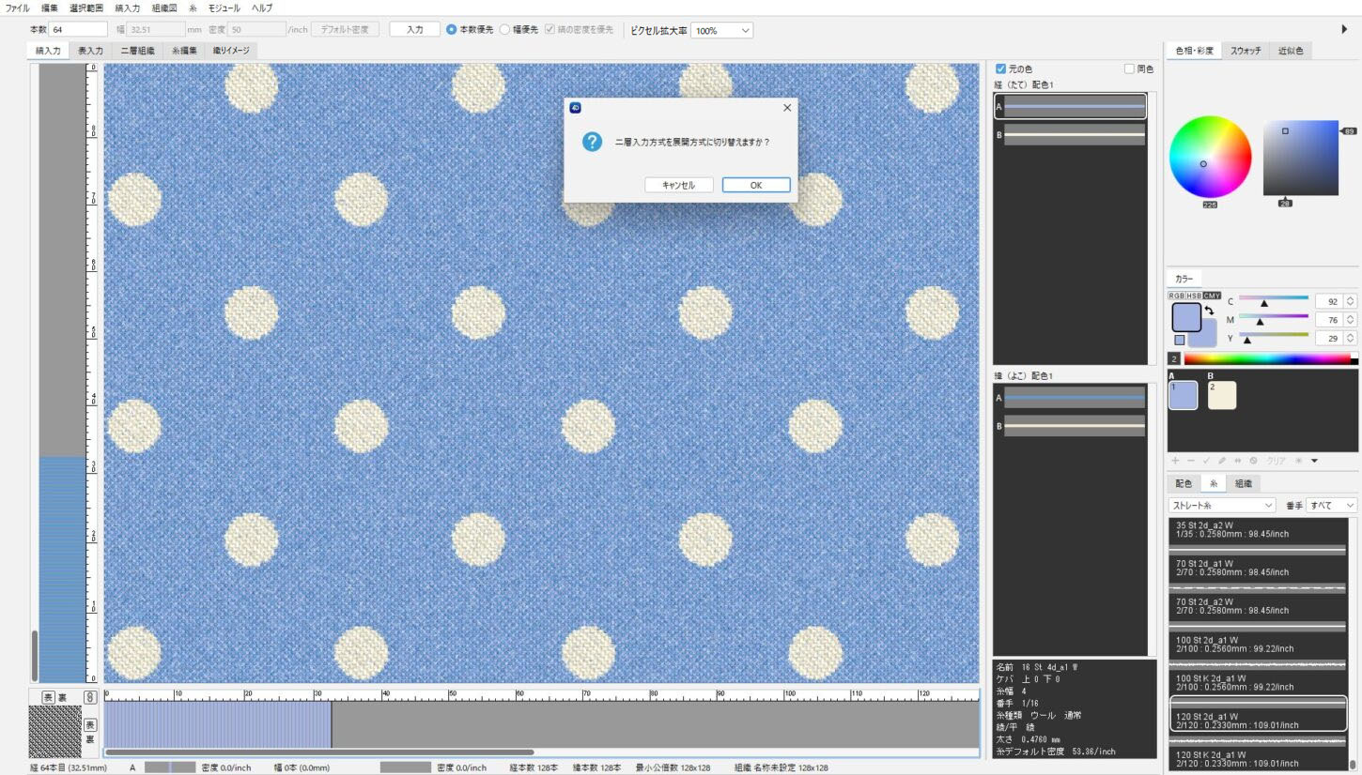Screen dimensions: 1362x775
Task: Open the ストレート糸 yarn type dropdown
Action: (x=1221, y=505)
